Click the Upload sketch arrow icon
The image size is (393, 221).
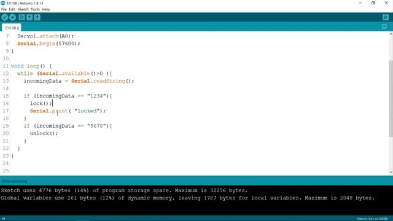click(12, 17)
